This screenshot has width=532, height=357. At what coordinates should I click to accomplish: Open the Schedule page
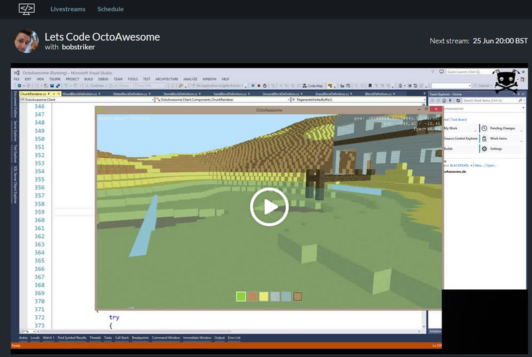tap(110, 9)
